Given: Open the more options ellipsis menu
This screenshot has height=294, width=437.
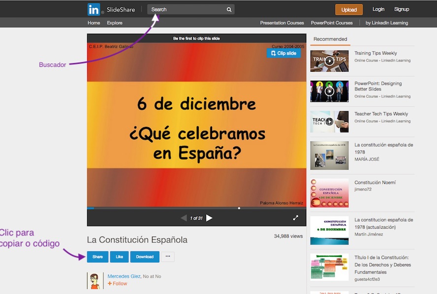Looking at the screenshot, I should [167, 257].
